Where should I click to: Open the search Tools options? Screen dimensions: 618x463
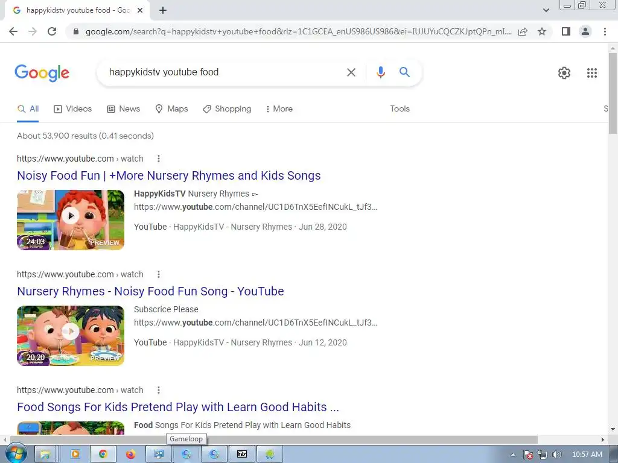tap(400, 109)
